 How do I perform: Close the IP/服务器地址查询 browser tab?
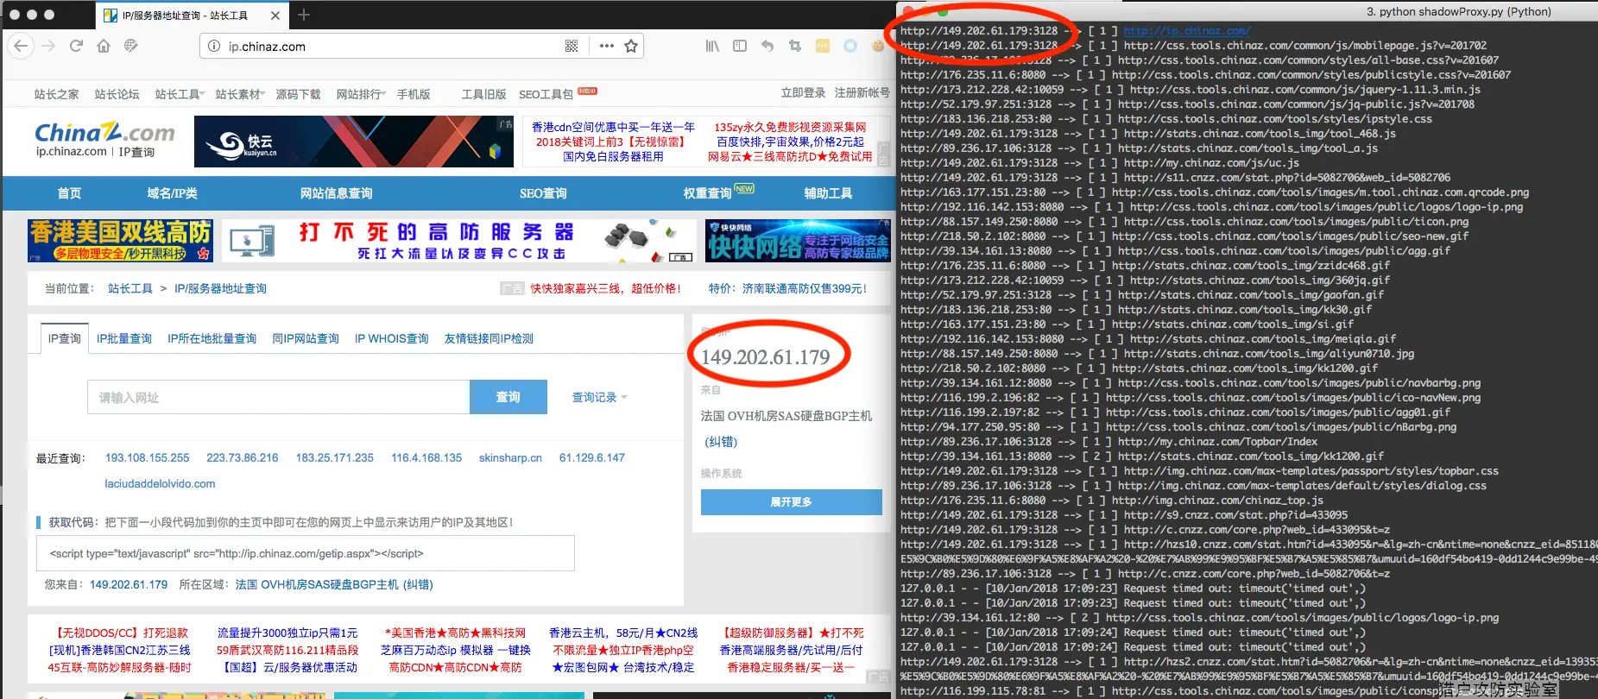pyautogui.click(x=275, y=16)
